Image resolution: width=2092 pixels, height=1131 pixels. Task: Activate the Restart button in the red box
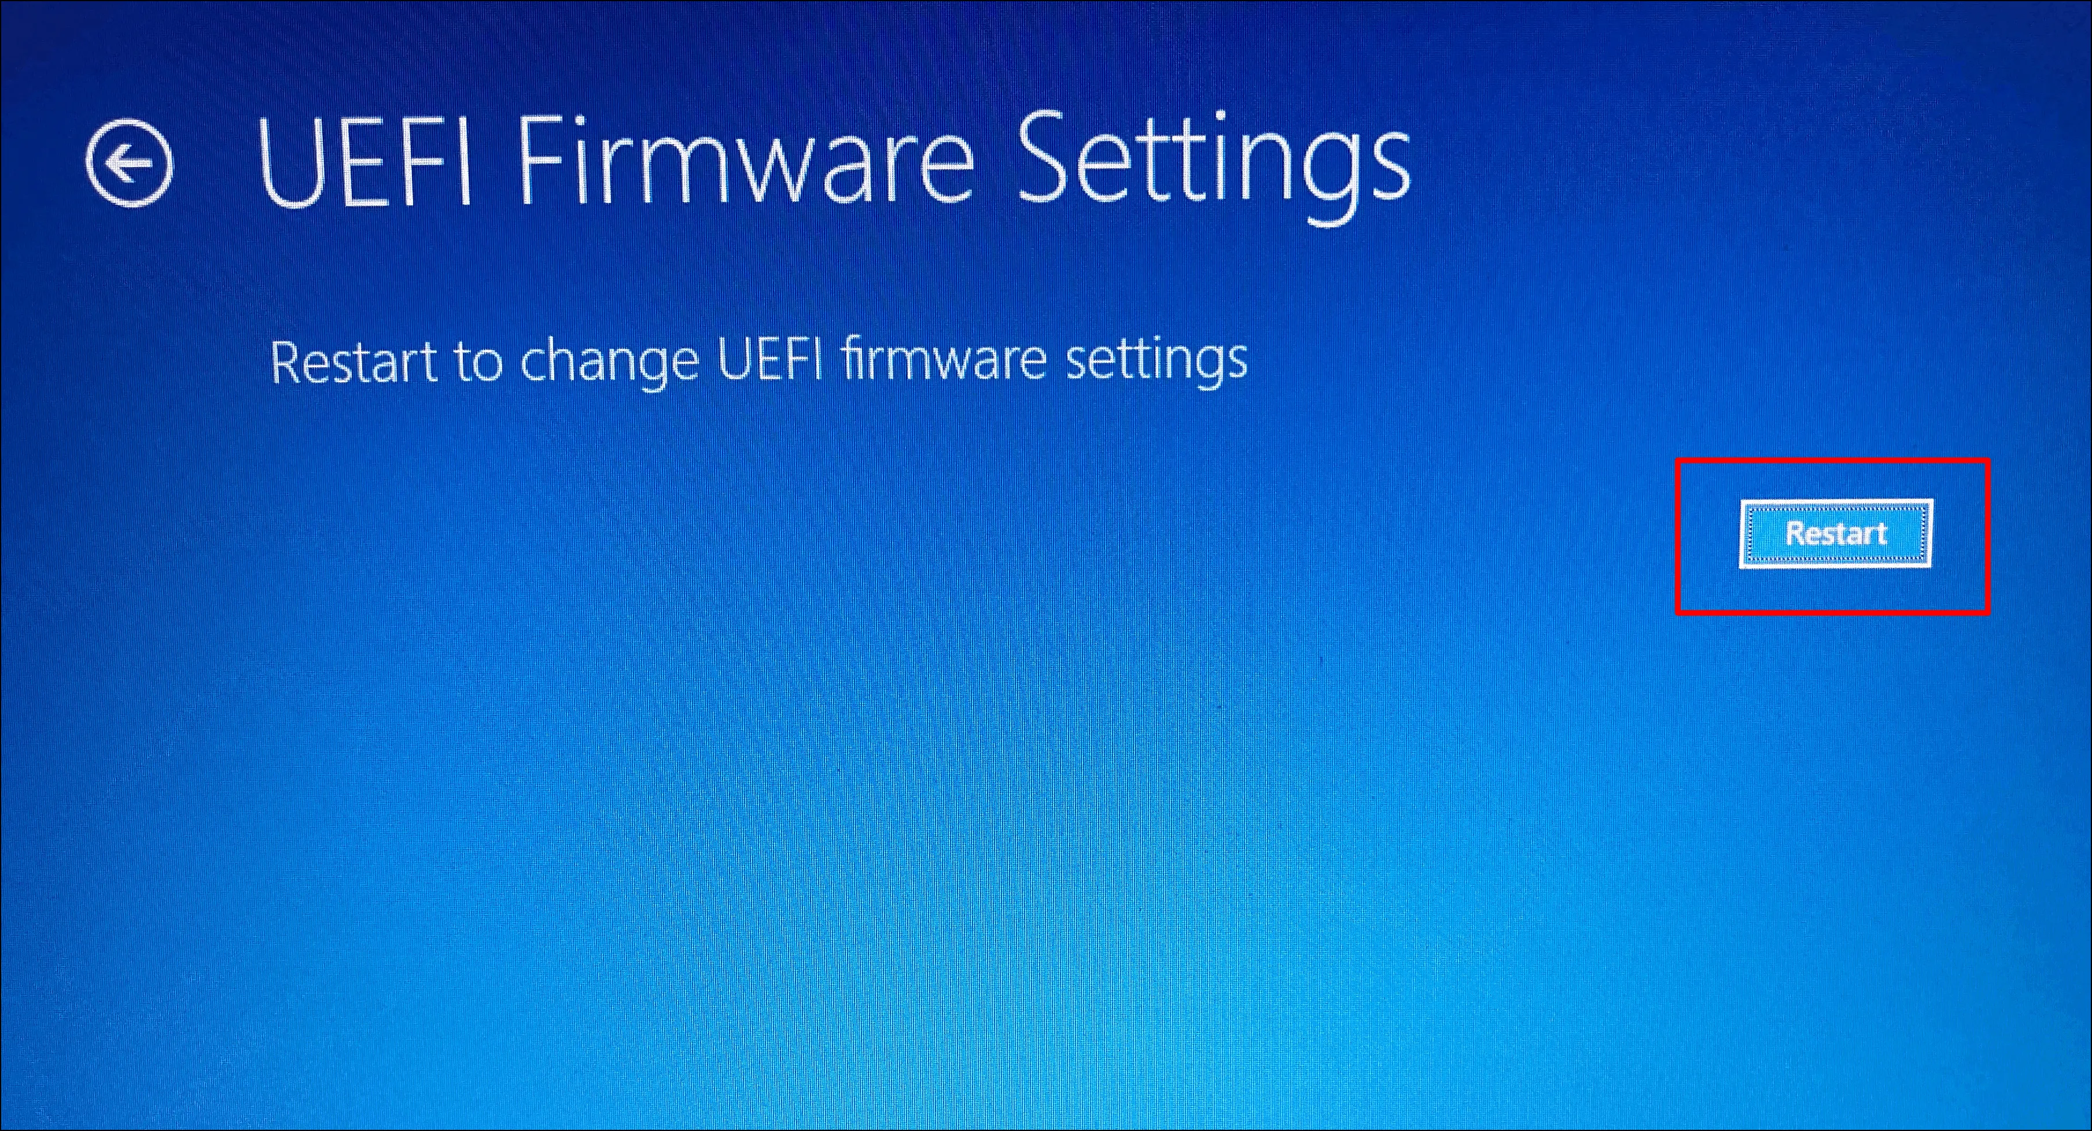1835,534
